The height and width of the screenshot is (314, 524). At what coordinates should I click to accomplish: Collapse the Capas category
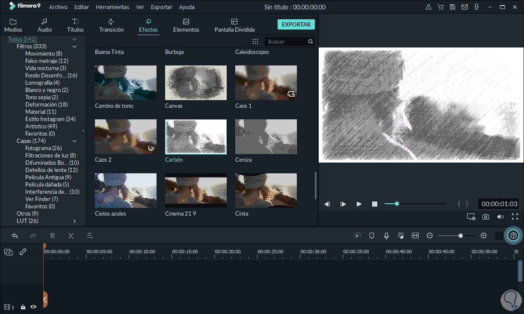[x=74, y=141]
